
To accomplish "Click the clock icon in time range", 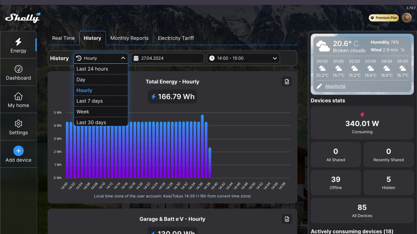I will (x=212, y=58).
